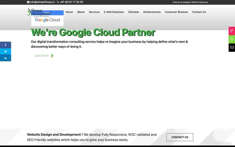Open the E-Mail Solutions menu
Screen dimensions: 235x147
point(114,12)
